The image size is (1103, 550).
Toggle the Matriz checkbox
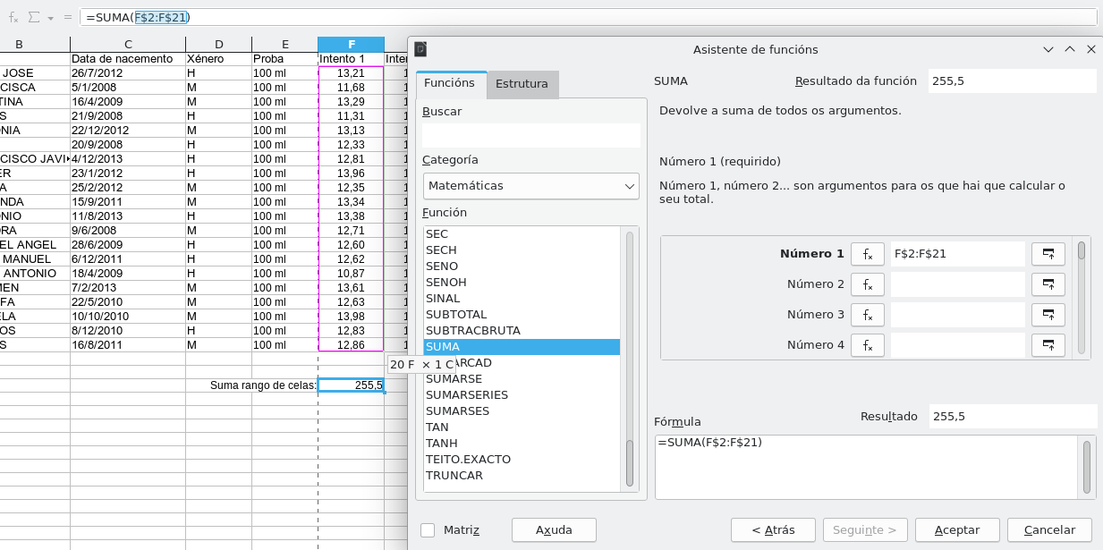coord(428,529)
